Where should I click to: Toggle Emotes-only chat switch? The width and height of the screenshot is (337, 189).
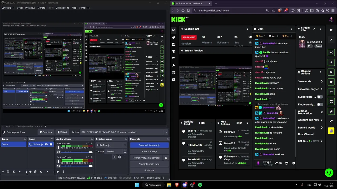320,104
